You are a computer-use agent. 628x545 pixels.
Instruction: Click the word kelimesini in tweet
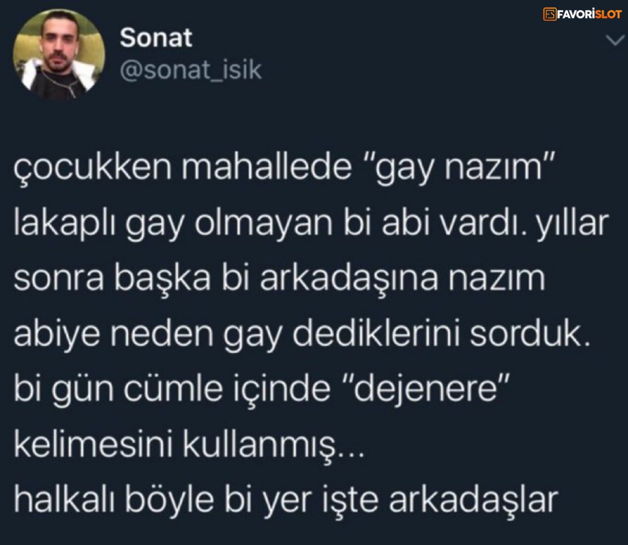point(93,445)
